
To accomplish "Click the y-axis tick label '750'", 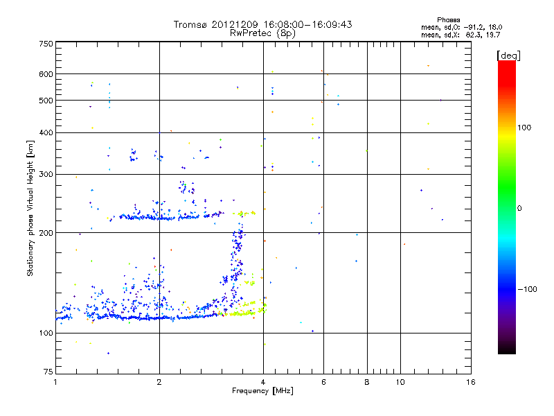I will pos(46,44).
